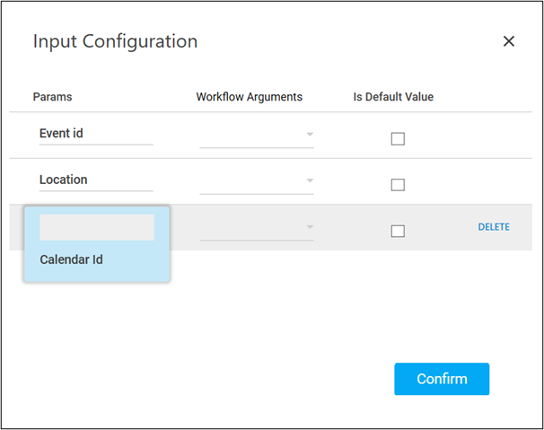The width and height of the screenshot is (544, 430).
Task: Click the Confirm button
Action: (x=442, y=379)
